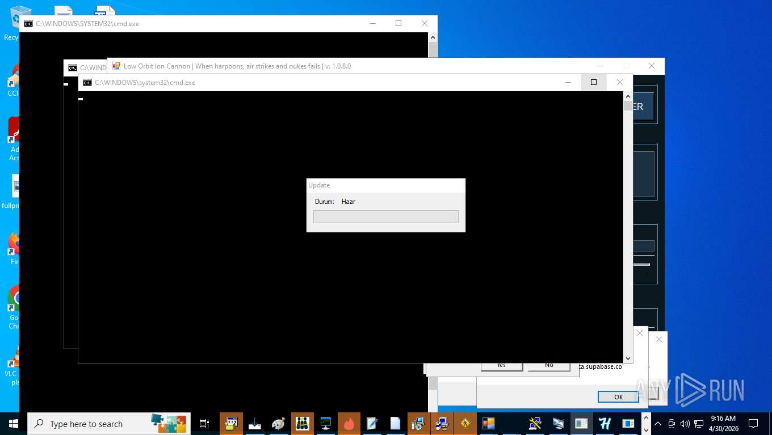This screenshot has width=772, height=435.
Task: Click the Yes button in the dialog
Action: coord(501,366)
